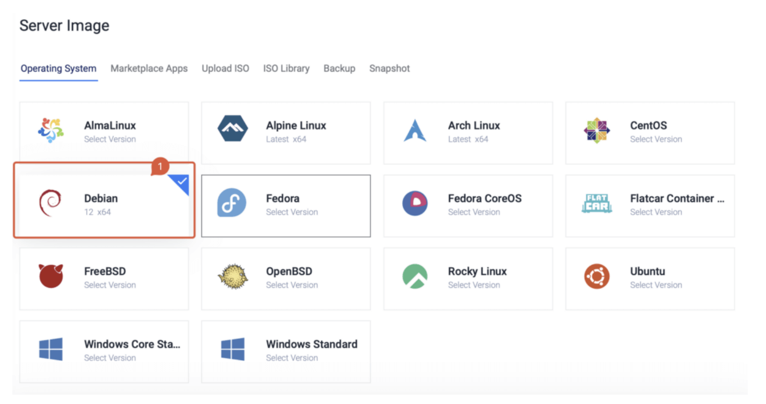
Task: Open Select Version under CentOS
Action: pos(656,139)
